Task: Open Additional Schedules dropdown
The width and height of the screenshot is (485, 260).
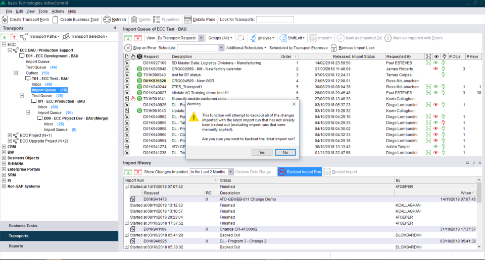Action: (x=246, y=48)
